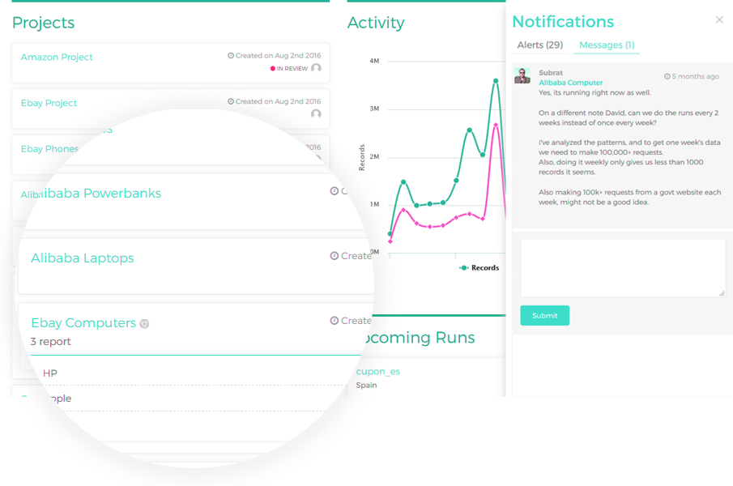Click the "5 months ago" timestamp
Image resolution: width=733 pixels, height=486 pixels.
695,76
